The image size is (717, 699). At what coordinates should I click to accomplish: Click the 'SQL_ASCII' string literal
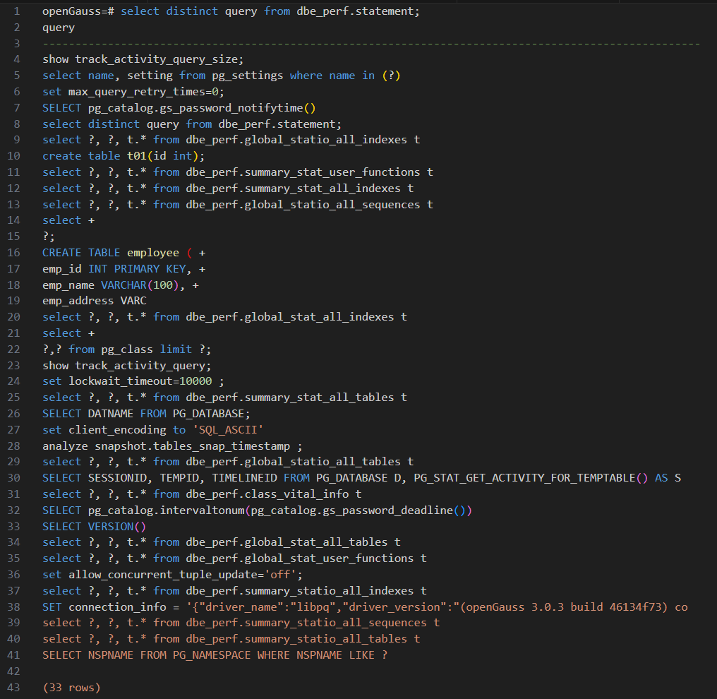(x=228, y=430)
